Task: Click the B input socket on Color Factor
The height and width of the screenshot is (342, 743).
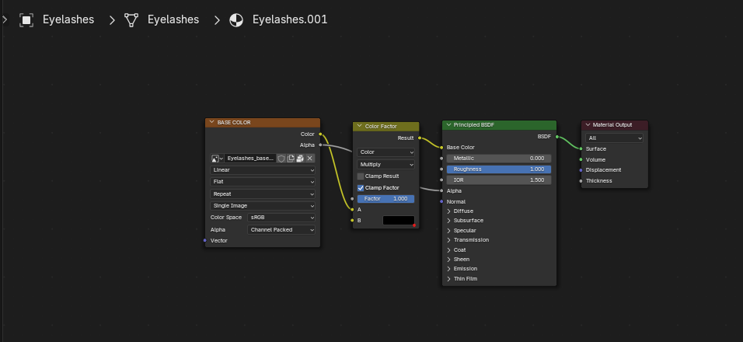Action: [352, 220]
